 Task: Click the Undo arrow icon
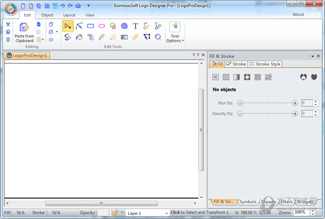(x=63, y=6)
